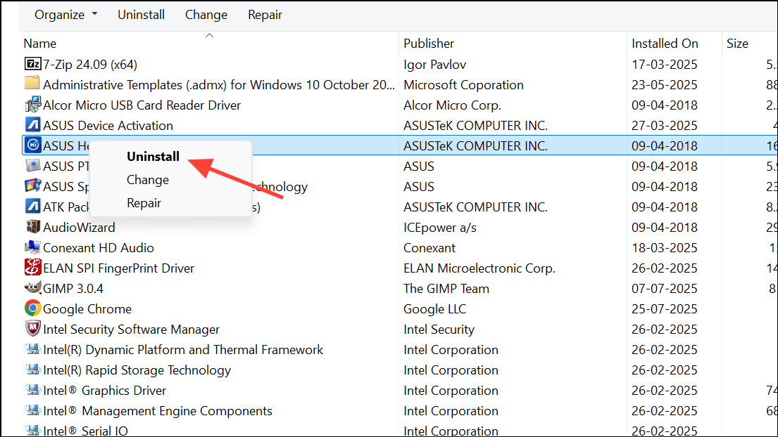
Task: Select Repair in the context menu
Action: tap(144, 203)
